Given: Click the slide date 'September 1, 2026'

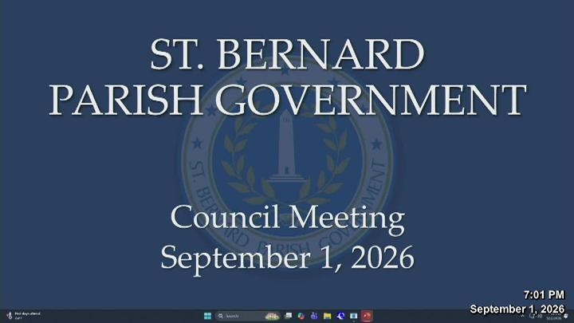Looking at the screenshot, I should 287,258.
